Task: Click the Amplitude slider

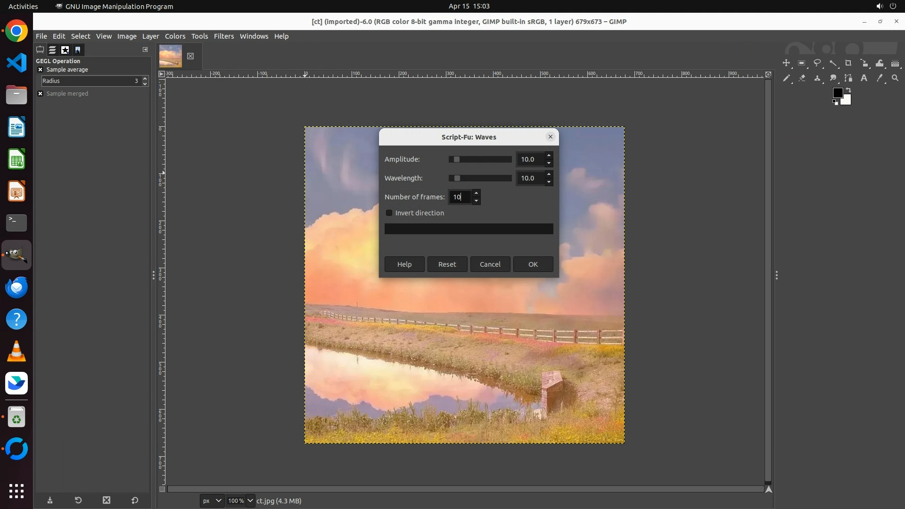Action: 480,159
